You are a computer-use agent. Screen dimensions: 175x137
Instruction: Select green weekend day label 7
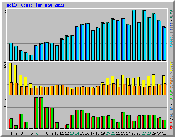42,133
